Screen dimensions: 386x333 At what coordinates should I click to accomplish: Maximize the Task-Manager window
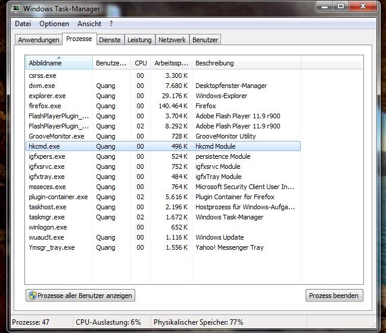point(341,7)
